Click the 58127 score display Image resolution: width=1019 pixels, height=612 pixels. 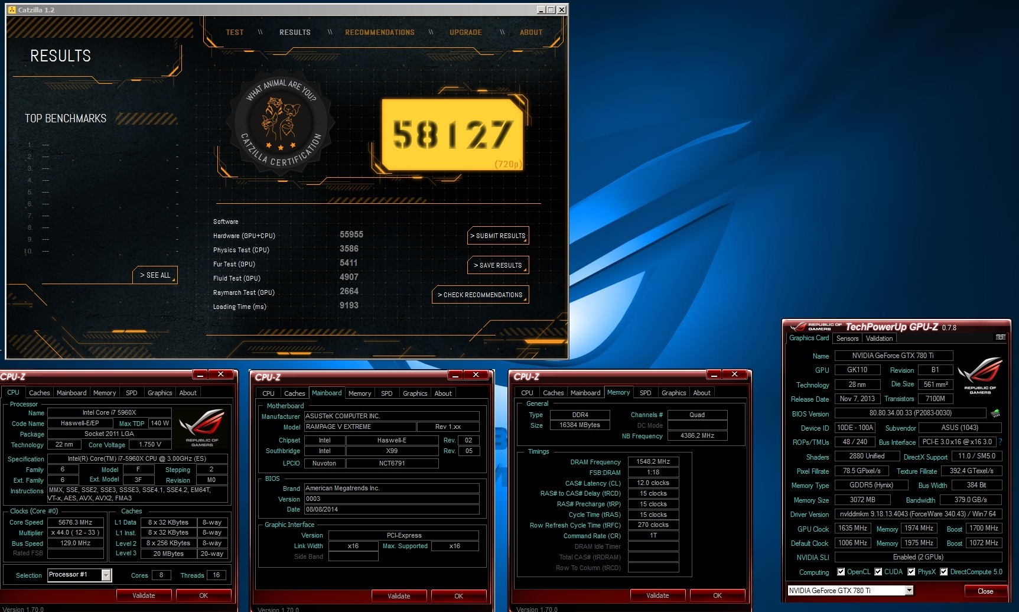point(452,135)
